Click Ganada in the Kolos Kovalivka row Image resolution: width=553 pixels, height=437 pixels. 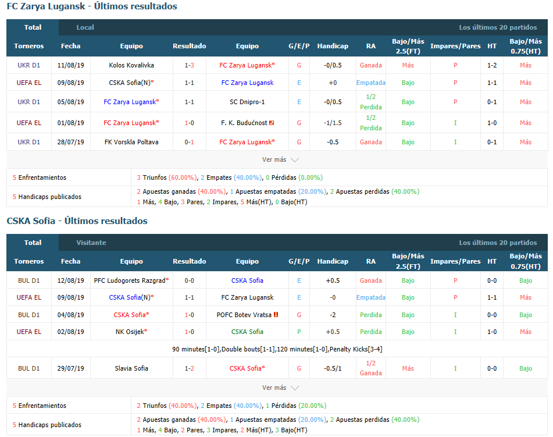370,65
